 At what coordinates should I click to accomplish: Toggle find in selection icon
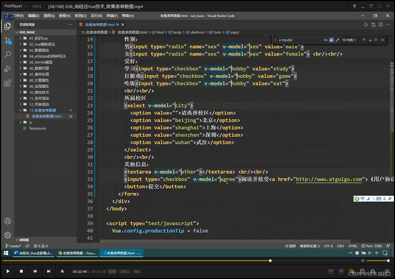(x=376, y=40)
